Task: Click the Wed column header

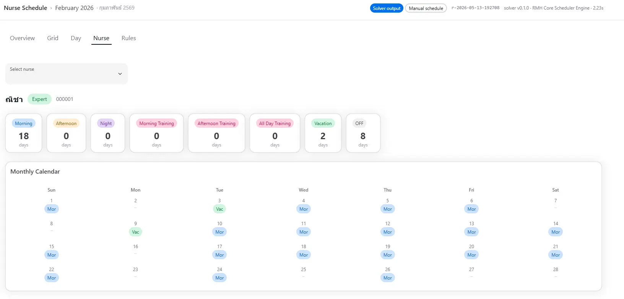Action: coord(304,190)
